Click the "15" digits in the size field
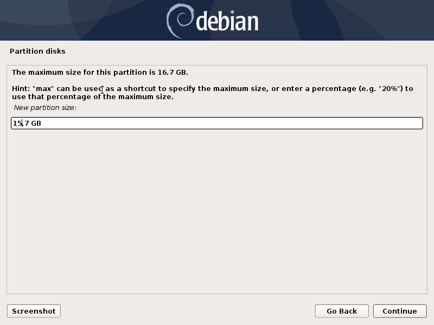Screen dimensions: 434x325 click(17, 123)
